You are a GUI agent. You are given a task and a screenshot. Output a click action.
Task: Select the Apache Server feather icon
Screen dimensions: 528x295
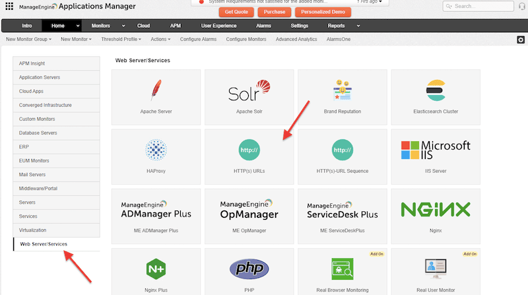[156, 90]
